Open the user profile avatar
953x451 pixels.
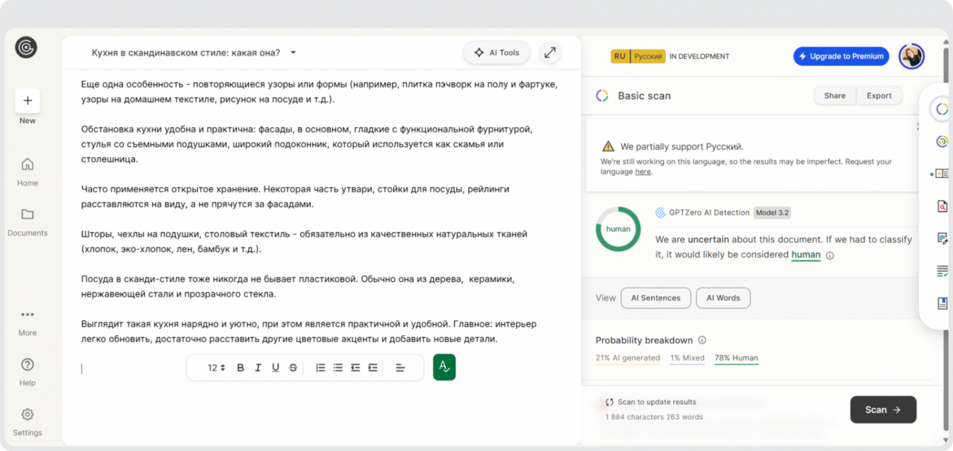click(911, 56)
